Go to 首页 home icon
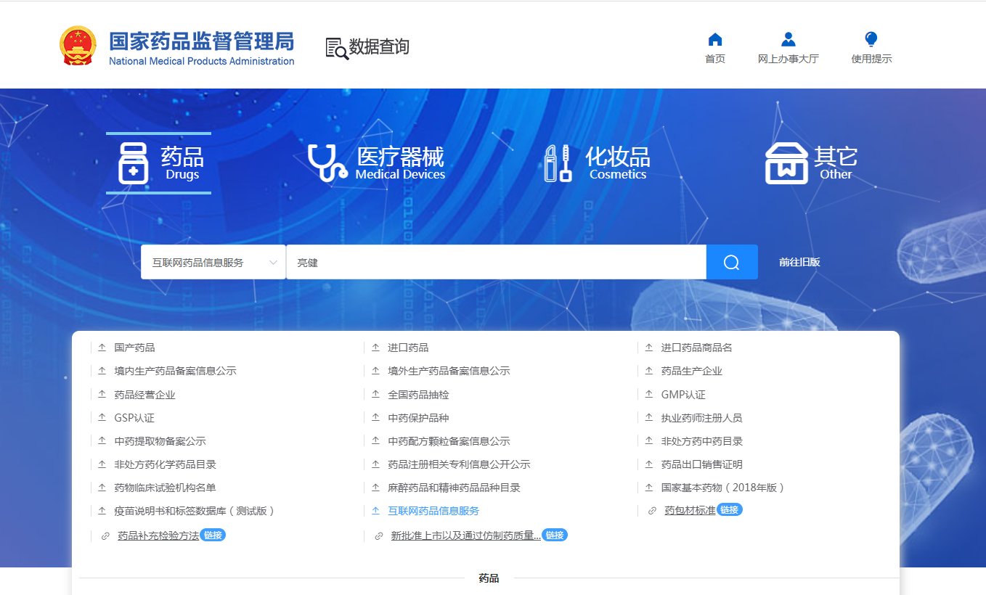Viewport: 986px width, 595px height. 715,39
